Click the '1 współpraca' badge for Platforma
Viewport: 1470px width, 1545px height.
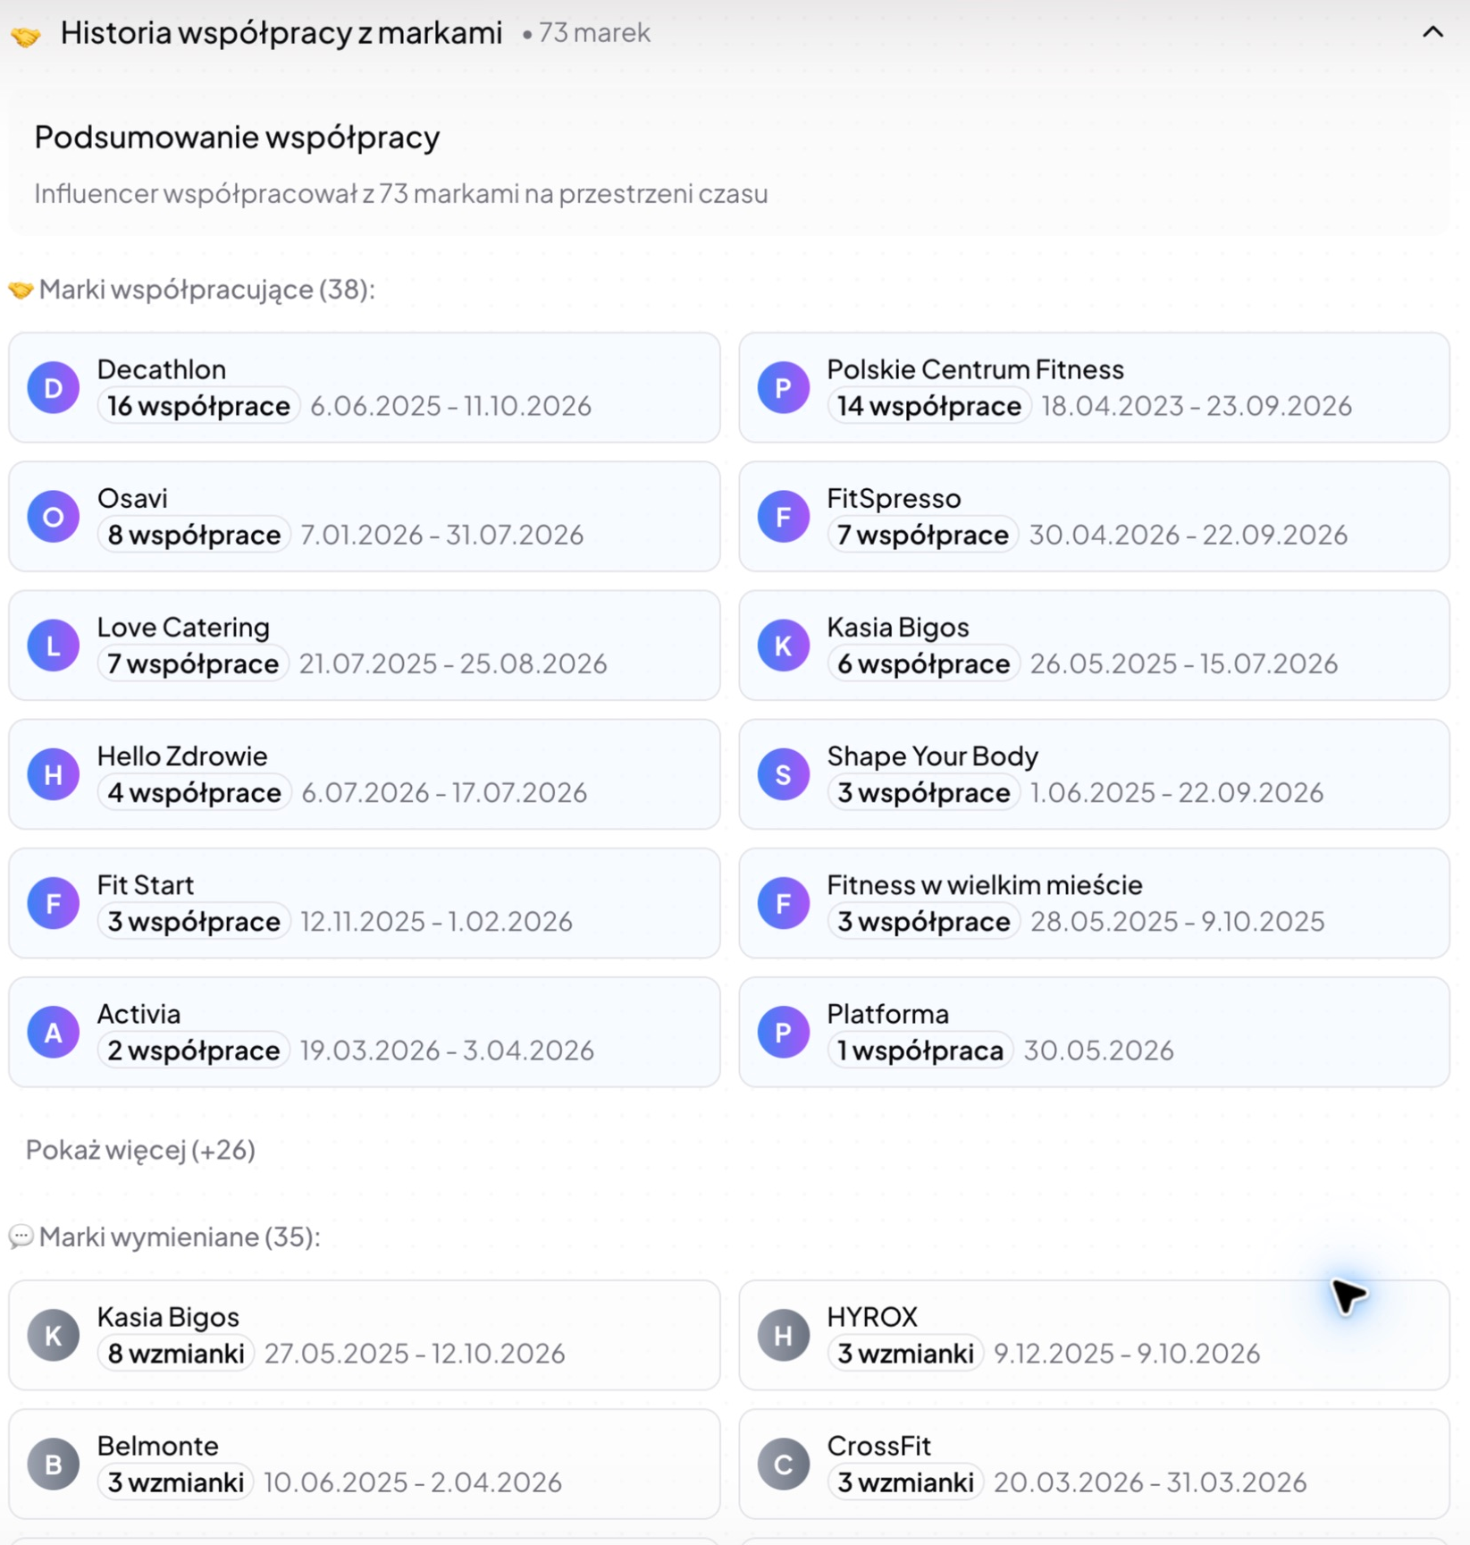tap(920, 1050)
